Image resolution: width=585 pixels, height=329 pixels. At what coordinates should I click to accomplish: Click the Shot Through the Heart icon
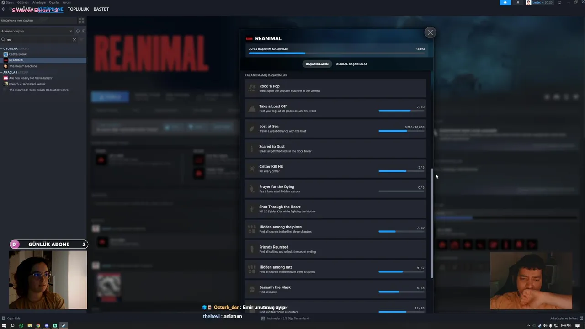[x=252, y=209]
